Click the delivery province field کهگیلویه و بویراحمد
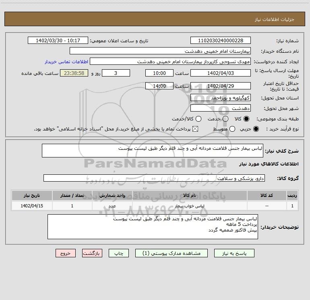 click(x=221, y=97)
